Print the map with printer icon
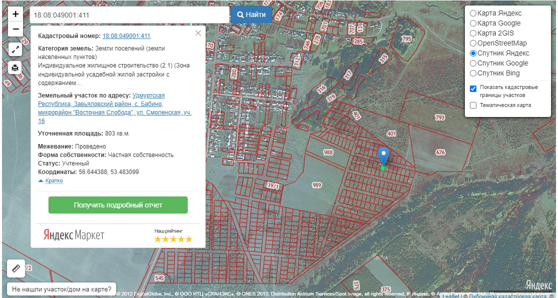Viewport: 558px width, 298px height. 15,67
